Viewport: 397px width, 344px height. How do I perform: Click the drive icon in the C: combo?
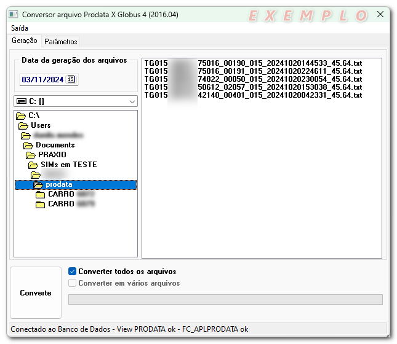[22, 101]
